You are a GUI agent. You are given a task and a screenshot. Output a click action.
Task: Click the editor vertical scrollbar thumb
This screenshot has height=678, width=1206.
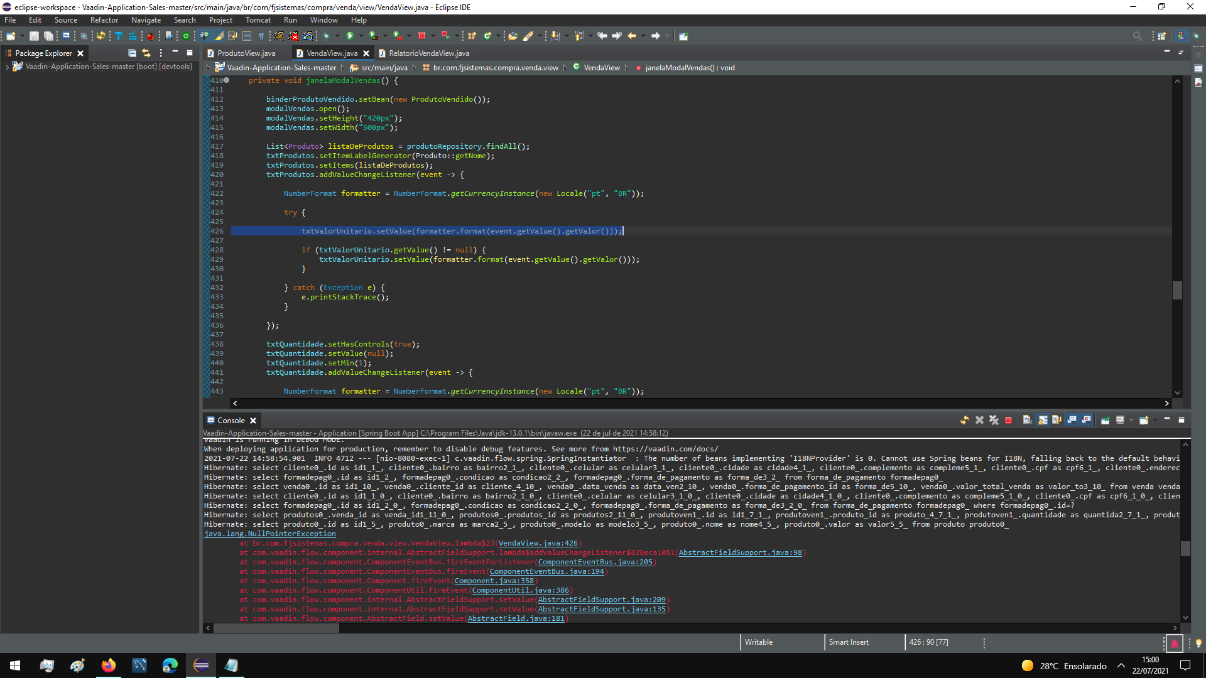1177,290
